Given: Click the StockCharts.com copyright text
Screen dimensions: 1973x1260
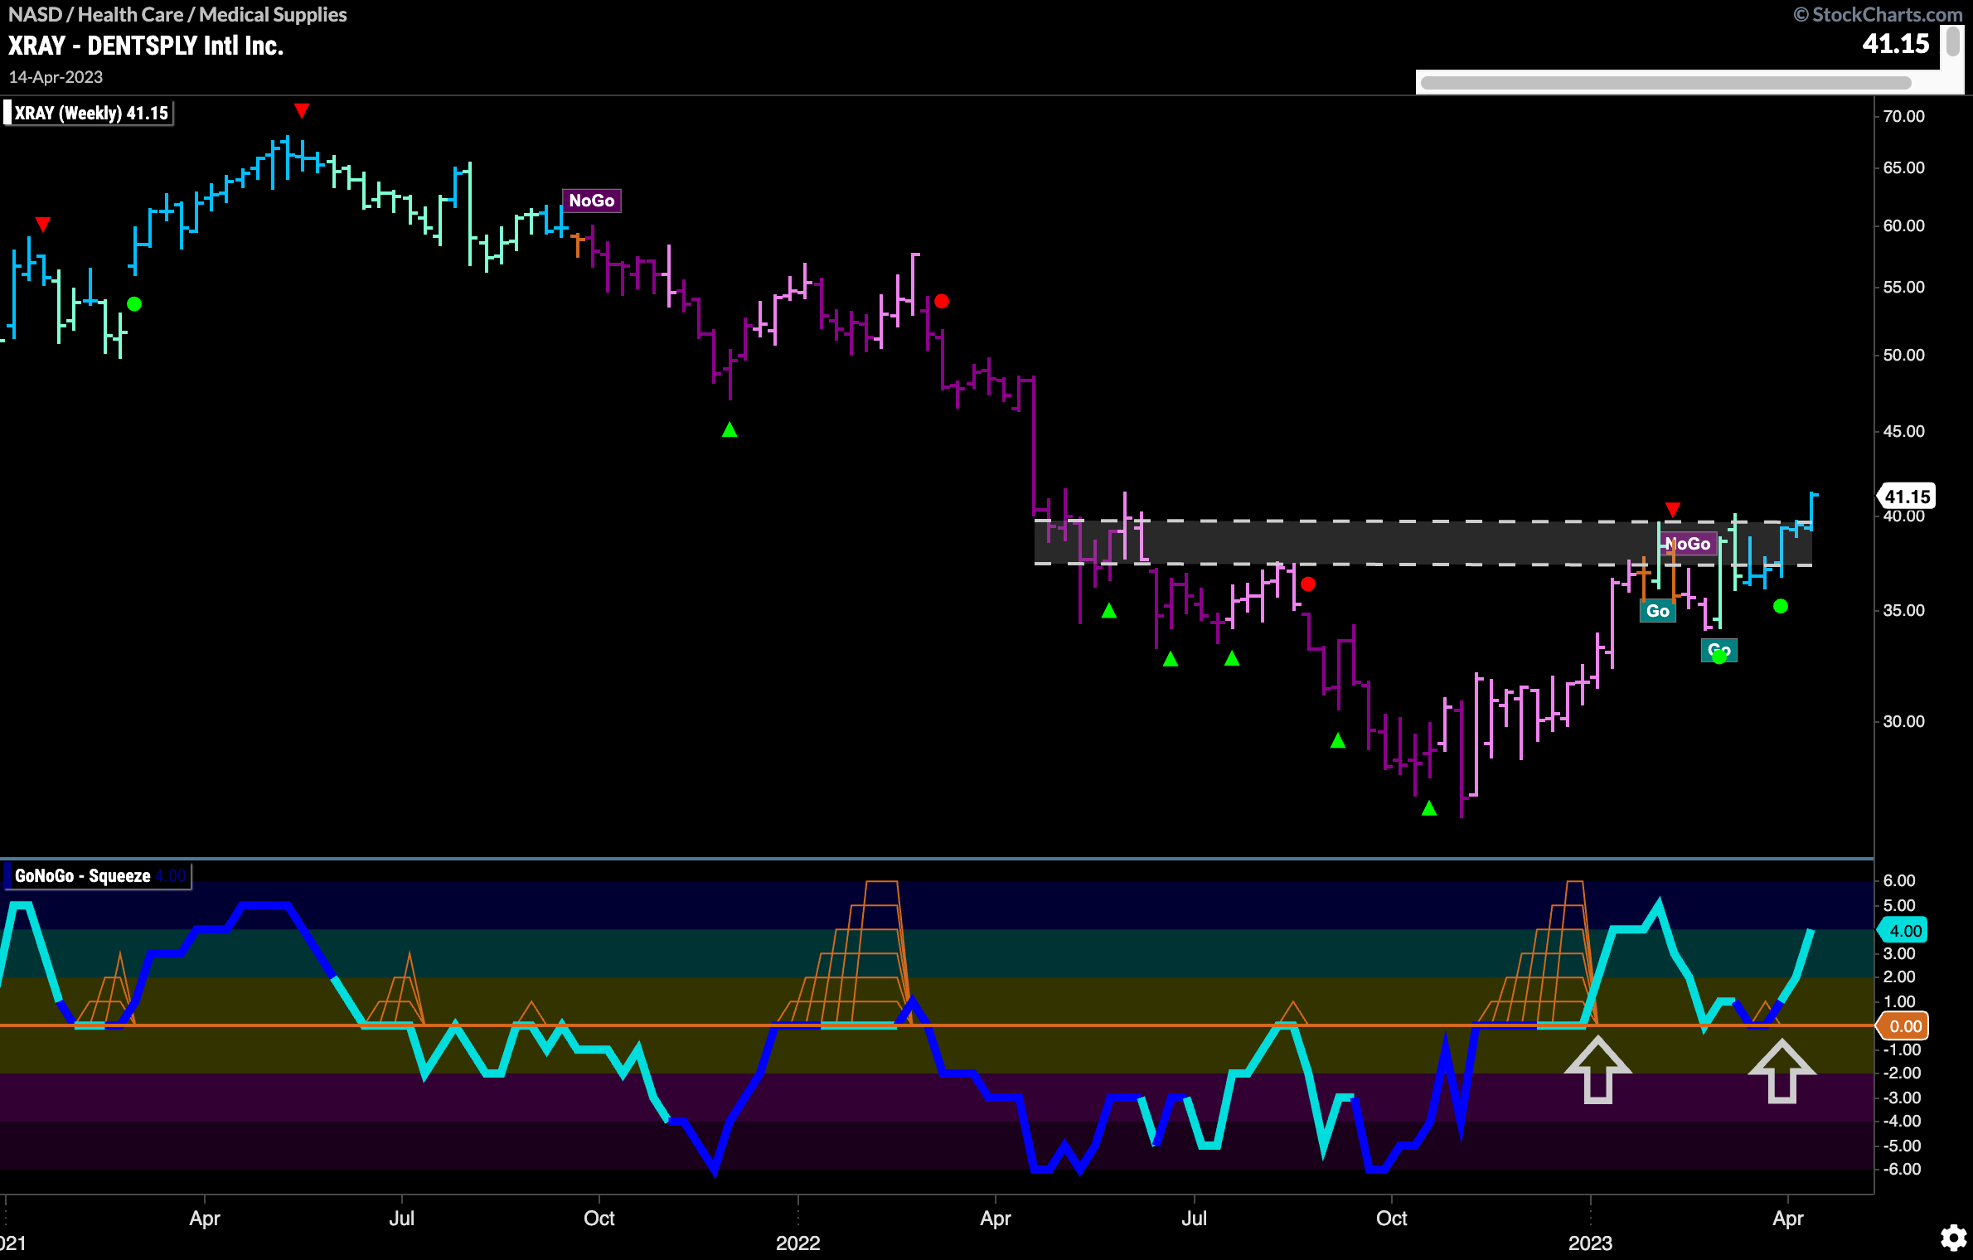Looking at the screenshot, I should [x=1878, y=14].
